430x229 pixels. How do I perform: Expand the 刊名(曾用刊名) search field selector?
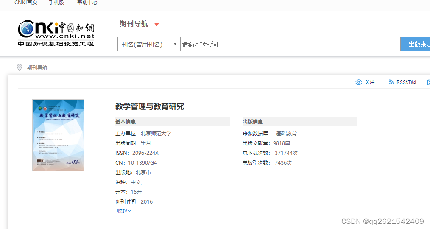pyautogui.click(x=148, y=44)
